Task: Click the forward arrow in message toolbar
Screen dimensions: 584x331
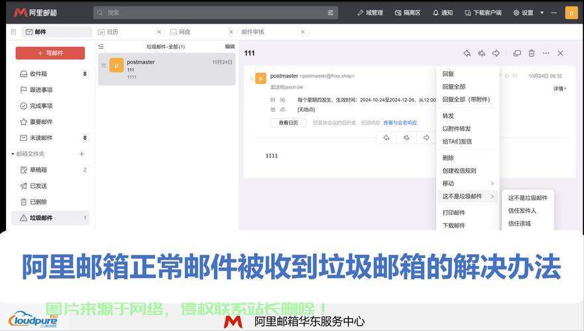Action: pyautogui.click(x=496, y=53)
